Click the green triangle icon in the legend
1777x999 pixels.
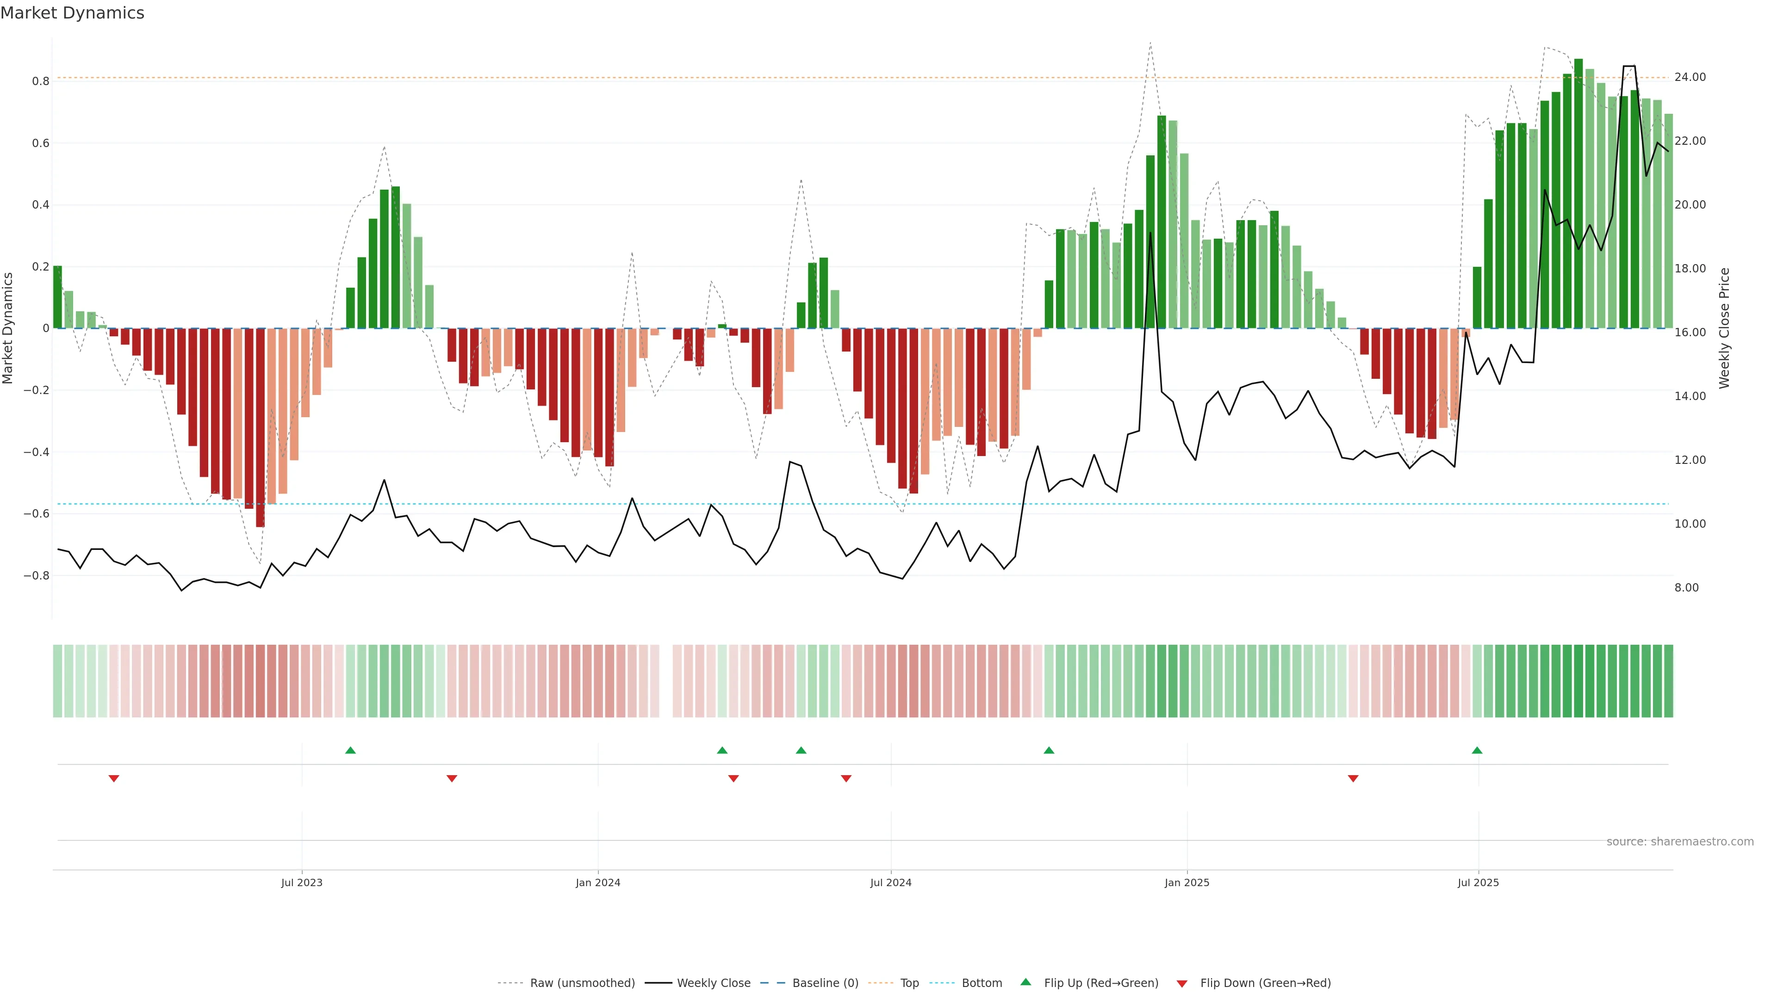[1026, 982]
